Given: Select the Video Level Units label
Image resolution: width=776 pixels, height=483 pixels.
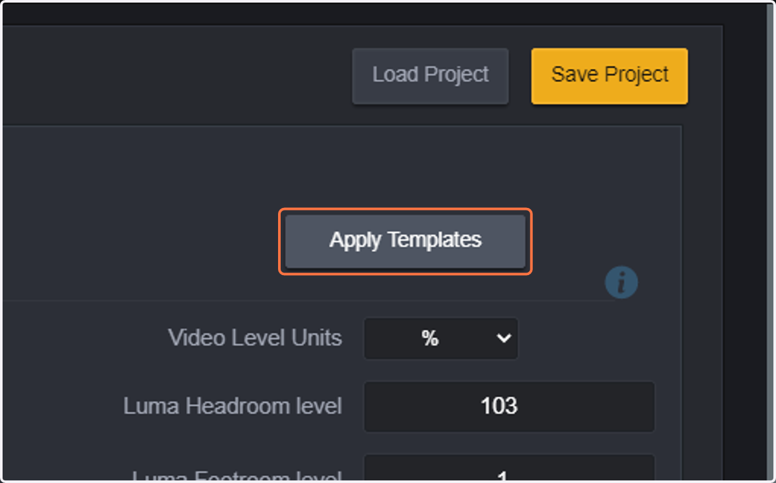Looking at the screenshot, I should coord(255,338).
